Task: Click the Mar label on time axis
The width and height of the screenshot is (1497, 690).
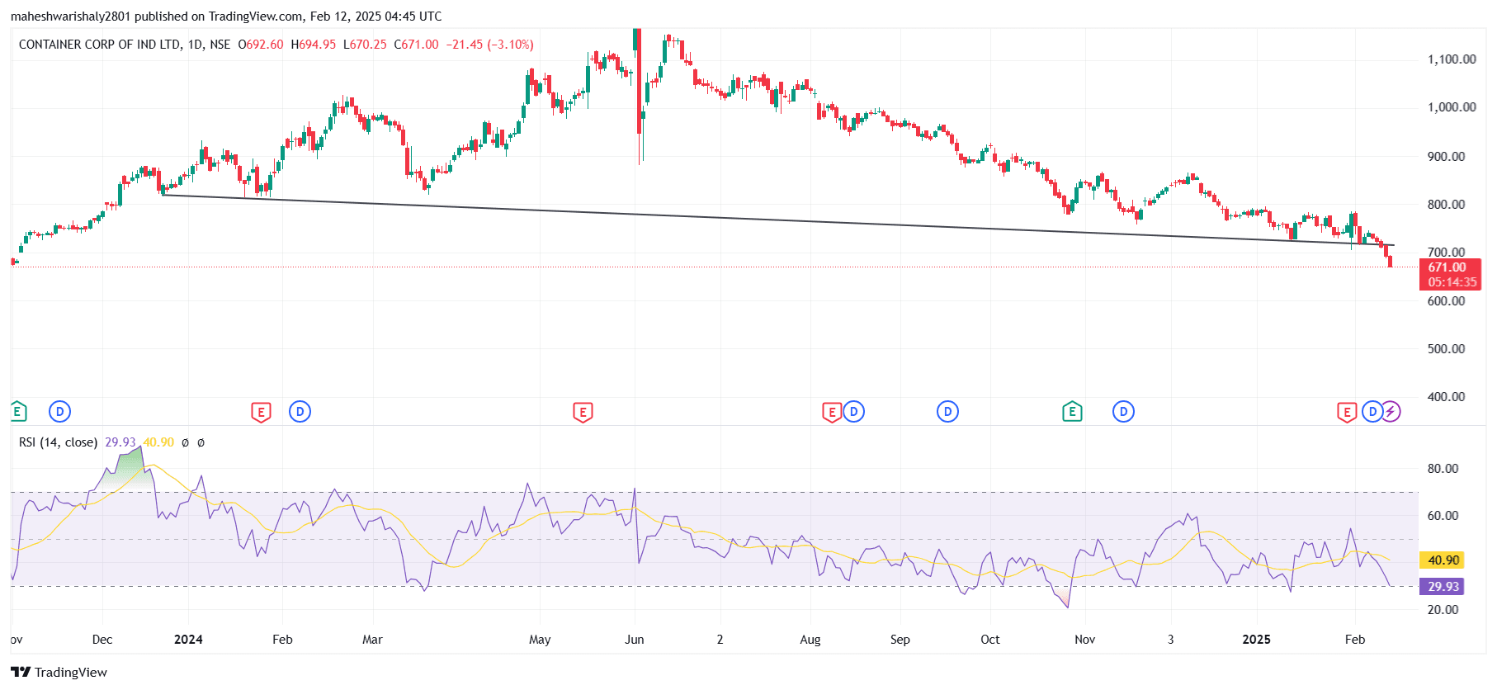Action: point(372,640)
